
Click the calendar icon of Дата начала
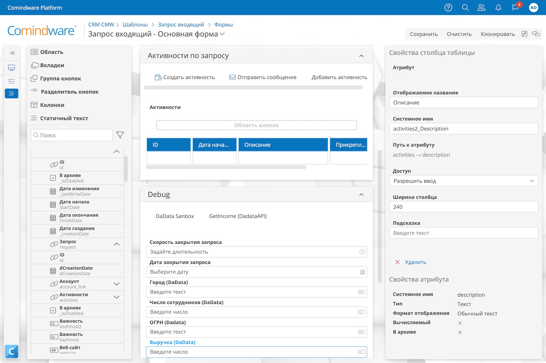[x=53, y=204]
